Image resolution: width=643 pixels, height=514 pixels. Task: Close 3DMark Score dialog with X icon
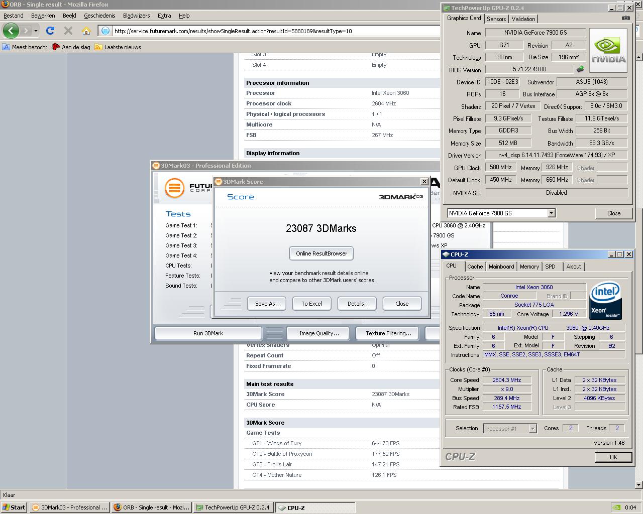[x=424, y=182]
